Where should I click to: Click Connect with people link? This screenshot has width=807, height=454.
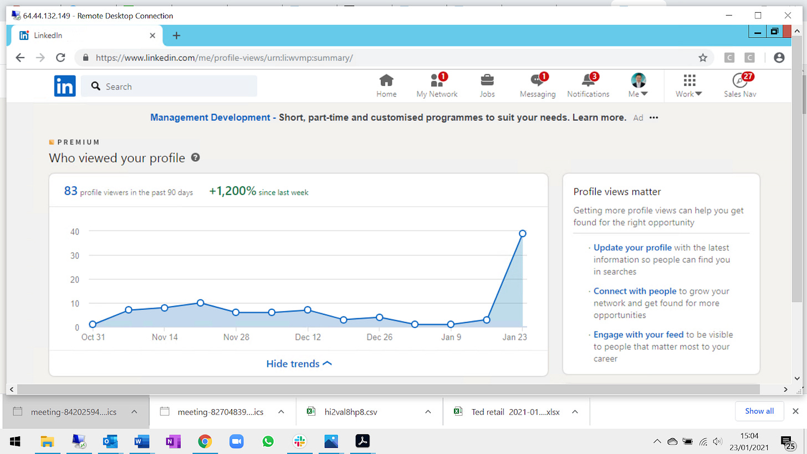(635, 291)
